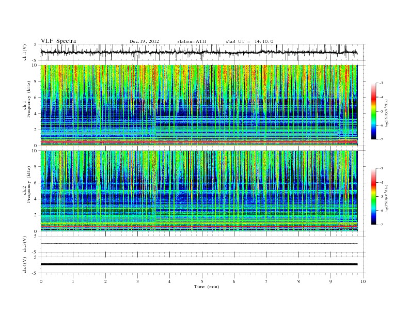This screenshot has width=409, height=316.
Task: Click the "ch.4(V)" axis label
Action: pyautogui.click(x=25, y=265)
